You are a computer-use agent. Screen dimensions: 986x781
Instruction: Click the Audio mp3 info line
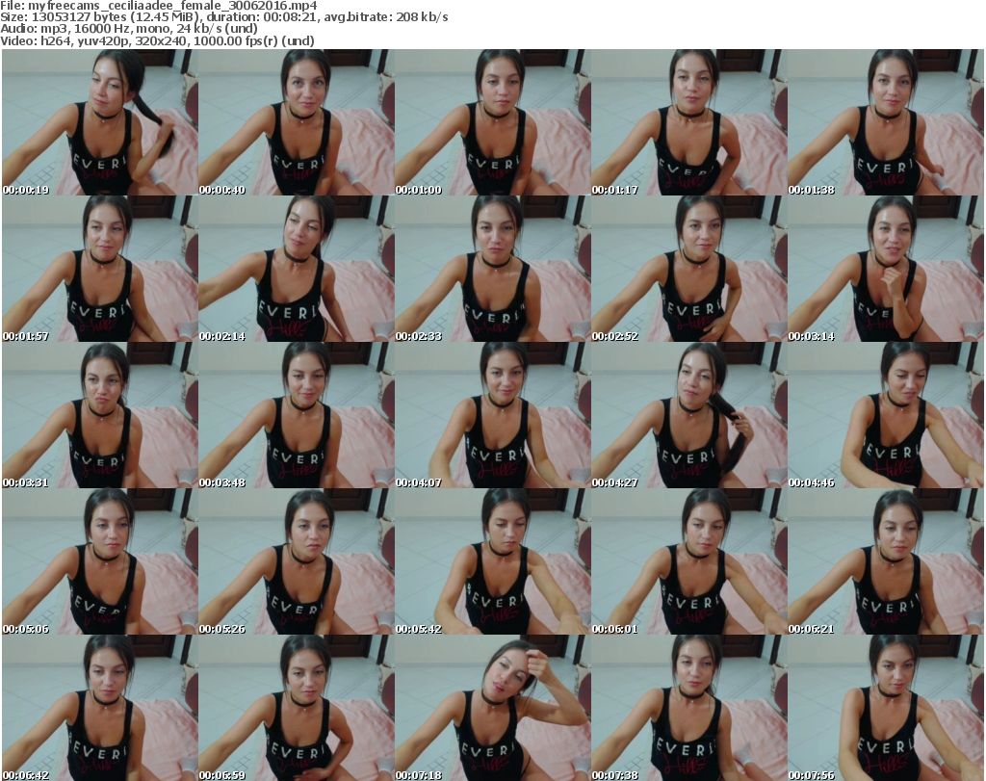point(130,29)
